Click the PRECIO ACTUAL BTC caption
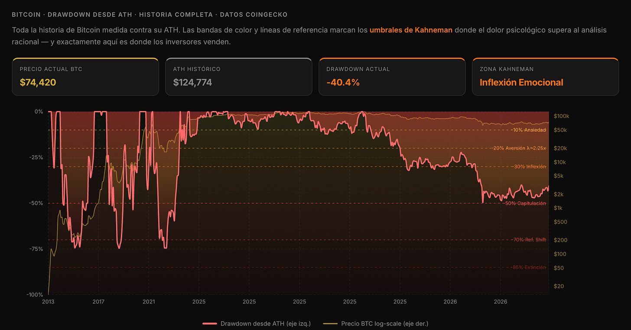 coord(51,69)
